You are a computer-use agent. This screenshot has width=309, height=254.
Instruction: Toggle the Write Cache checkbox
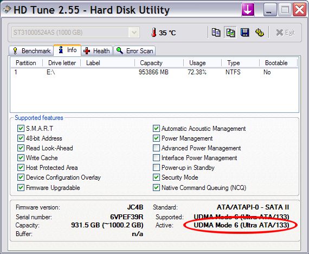21,158
